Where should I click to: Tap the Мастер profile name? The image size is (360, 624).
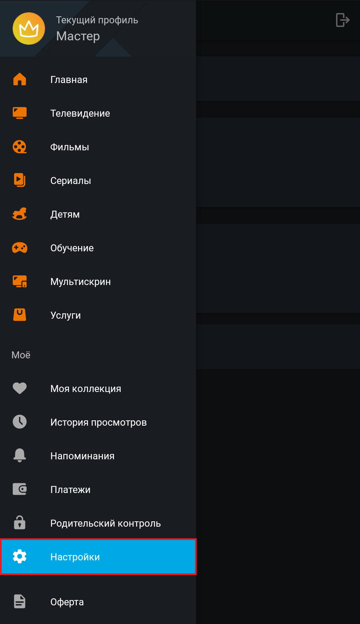click(78, 36)
